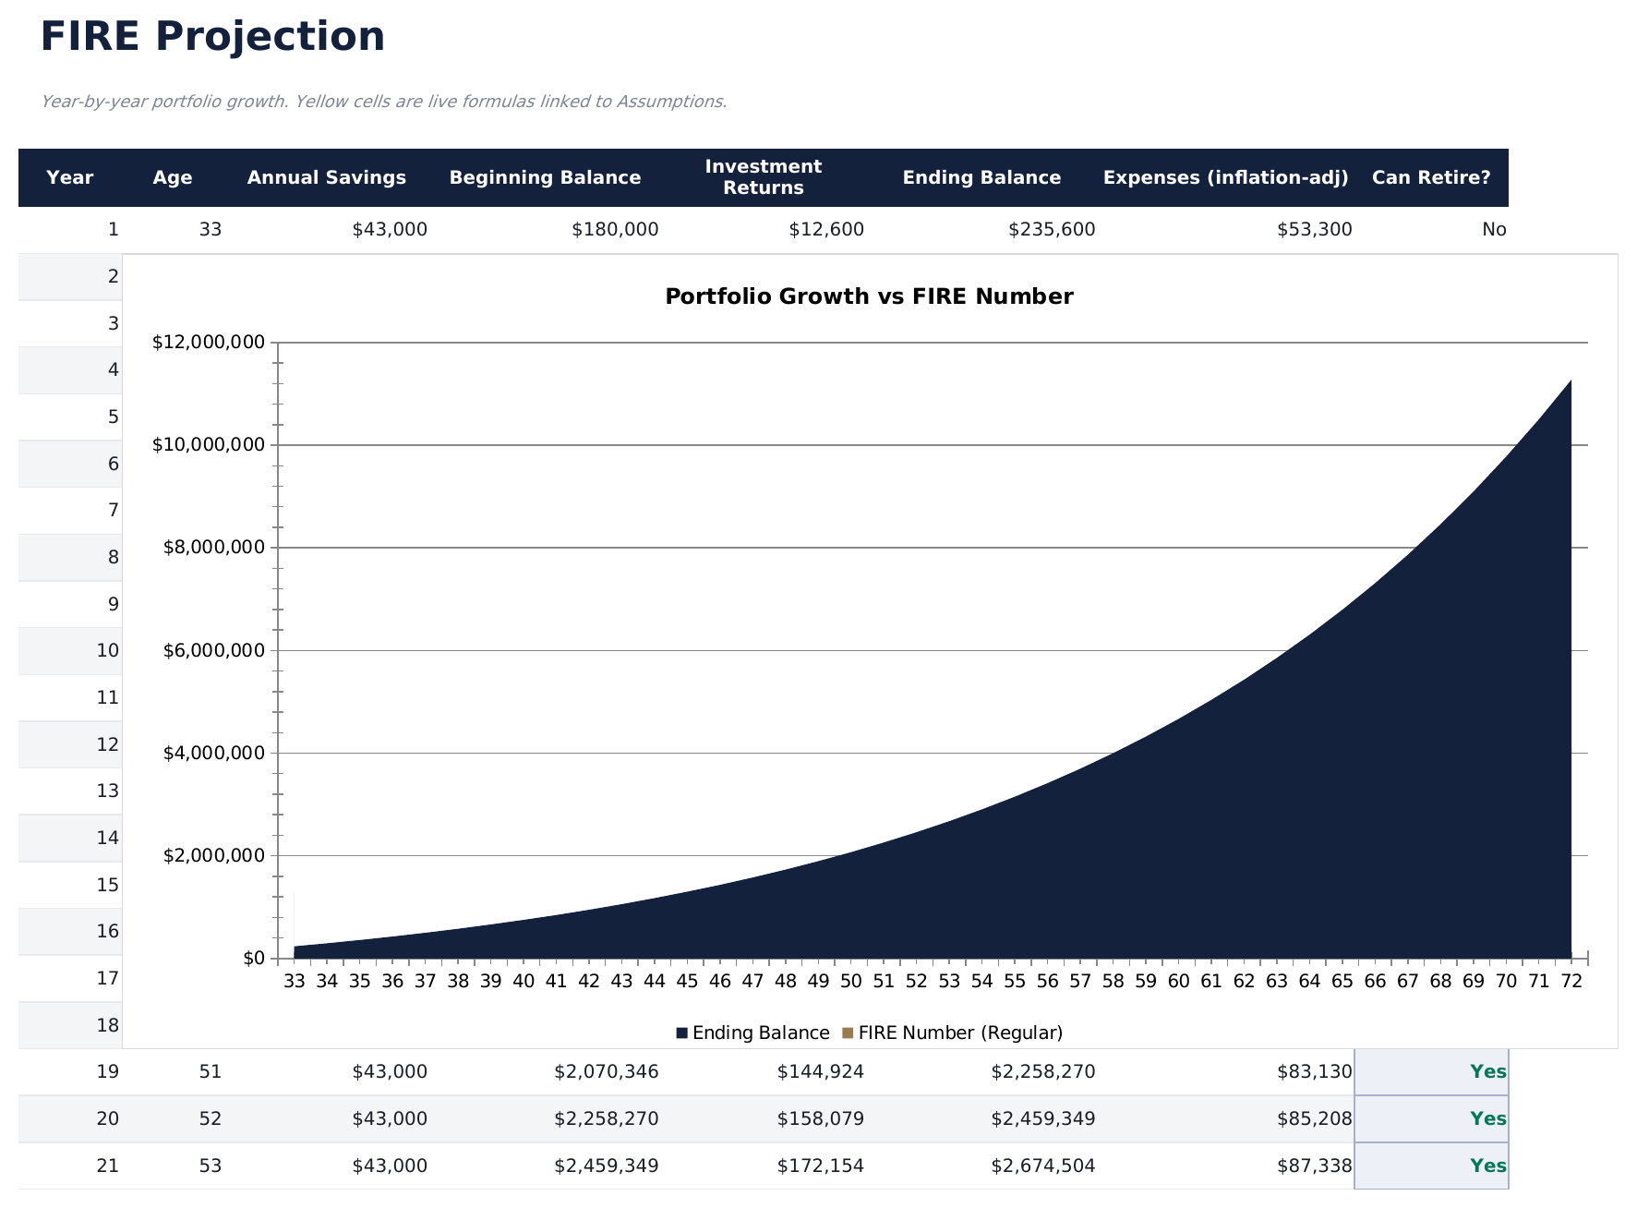Select the Portfolio Growth vs FIRE Number chart title

(869, 296)
